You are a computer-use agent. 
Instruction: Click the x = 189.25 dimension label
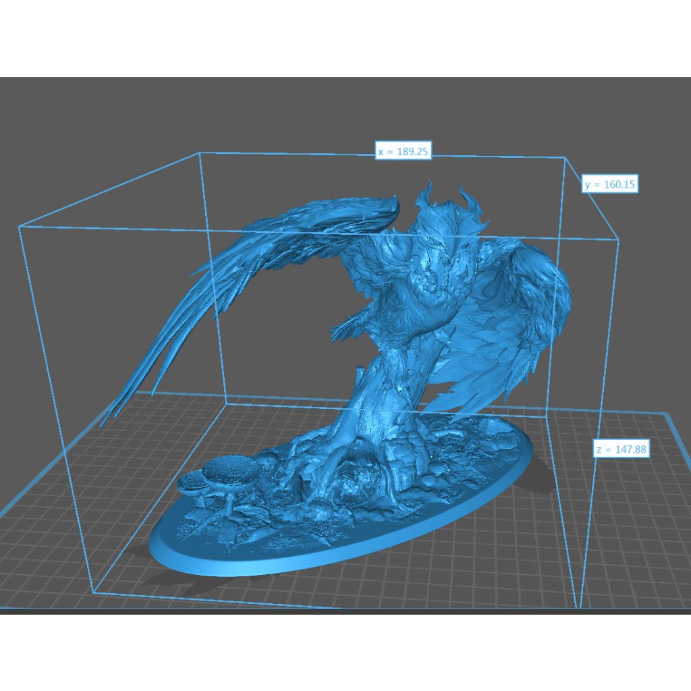click(403, 151)
